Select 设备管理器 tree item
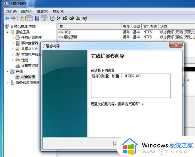Screen dimensions: 195x157 30,65
